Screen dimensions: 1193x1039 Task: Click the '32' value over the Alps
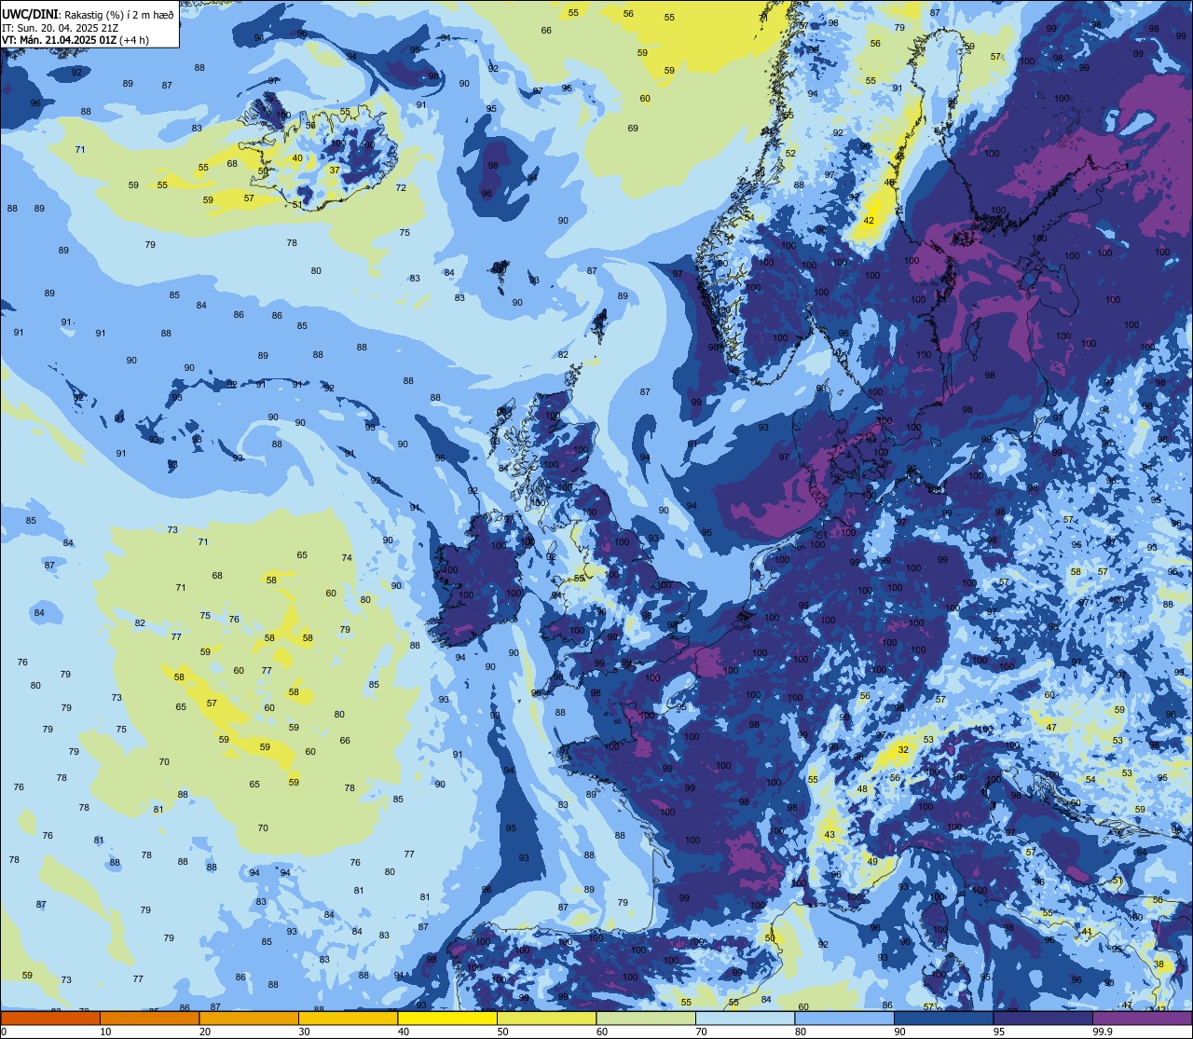coord(903,749)
